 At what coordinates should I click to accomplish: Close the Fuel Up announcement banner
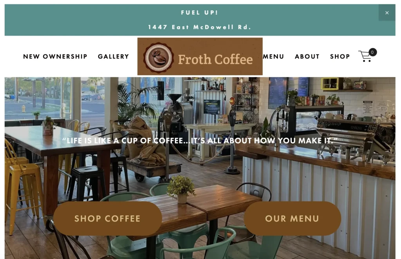387,13
